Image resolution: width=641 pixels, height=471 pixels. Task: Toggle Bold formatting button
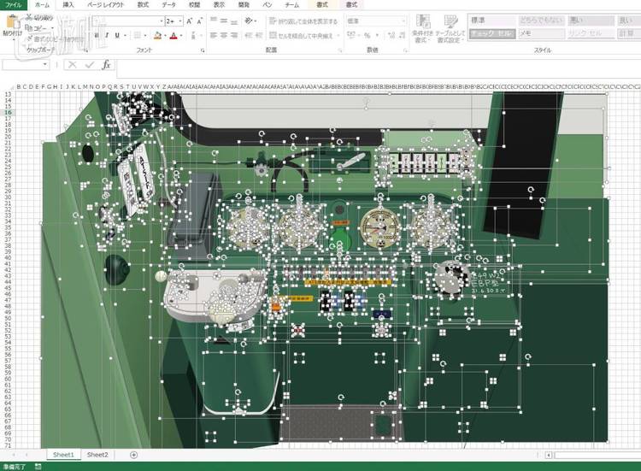point(94,36)
